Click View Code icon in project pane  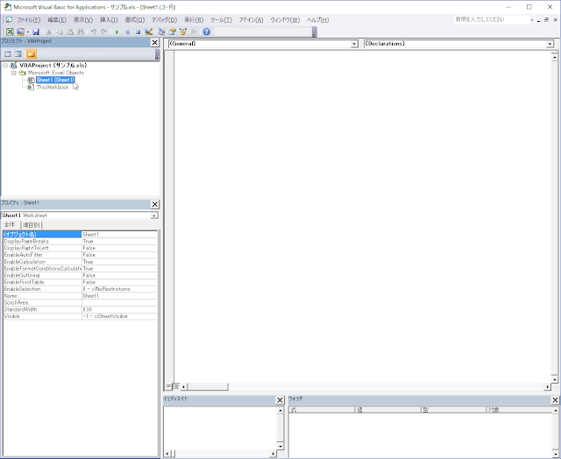[x=8, y=54]
